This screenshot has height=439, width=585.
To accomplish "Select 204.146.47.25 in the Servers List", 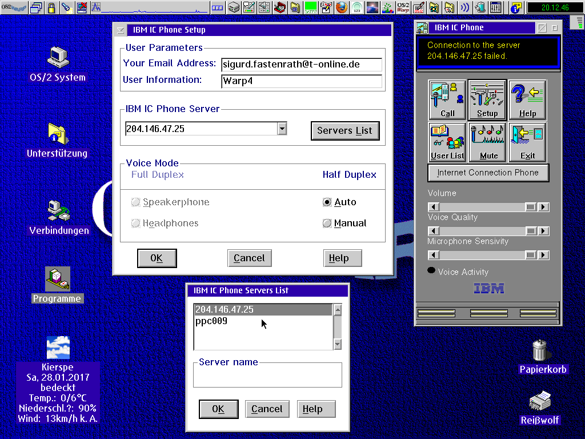I will pos(263,309).
